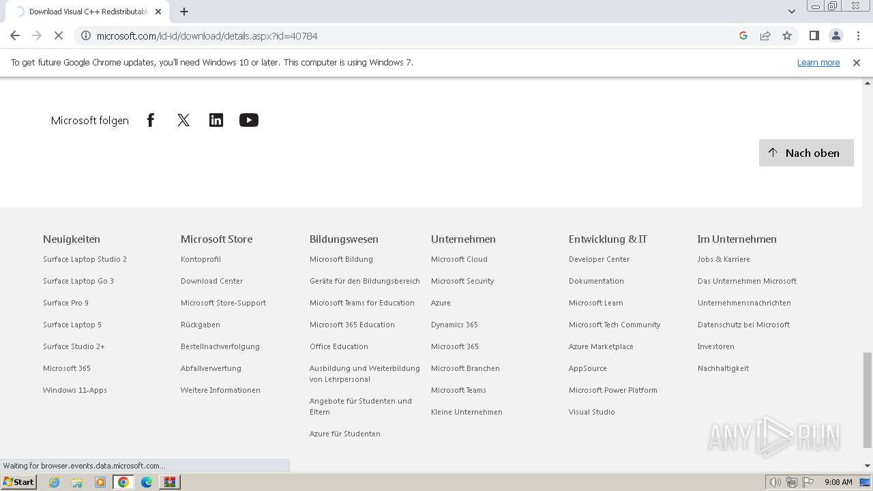Bookmark this page with the star icon

(x=787, y=36)
